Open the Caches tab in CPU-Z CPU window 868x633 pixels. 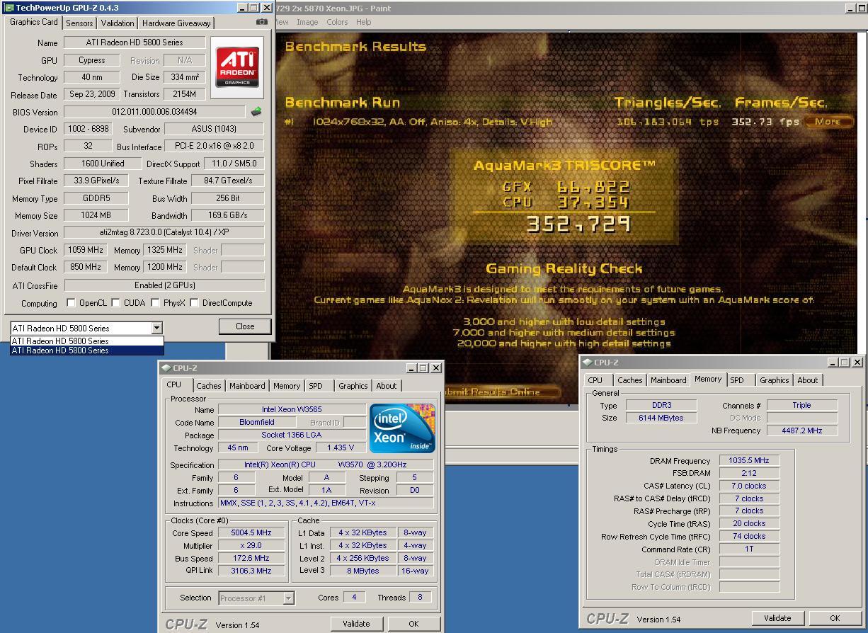[209, 386]
